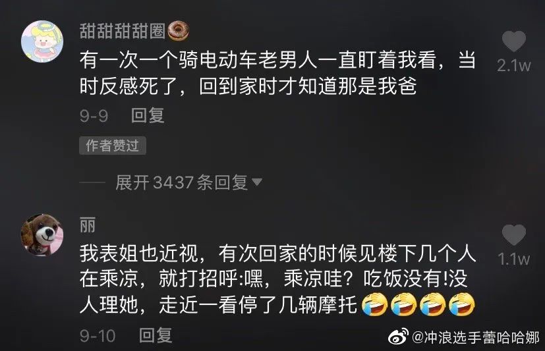Screen dimensions: 545x351
Task: Reply to the 9-9 comment
Action: tap(148, 115)
